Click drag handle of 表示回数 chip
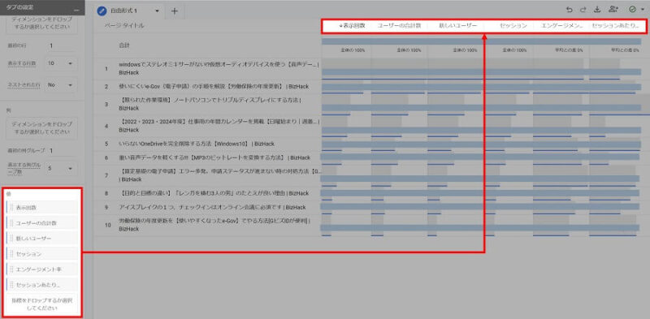The height and width of the screenshot is (319, 650). coord(12,208)
